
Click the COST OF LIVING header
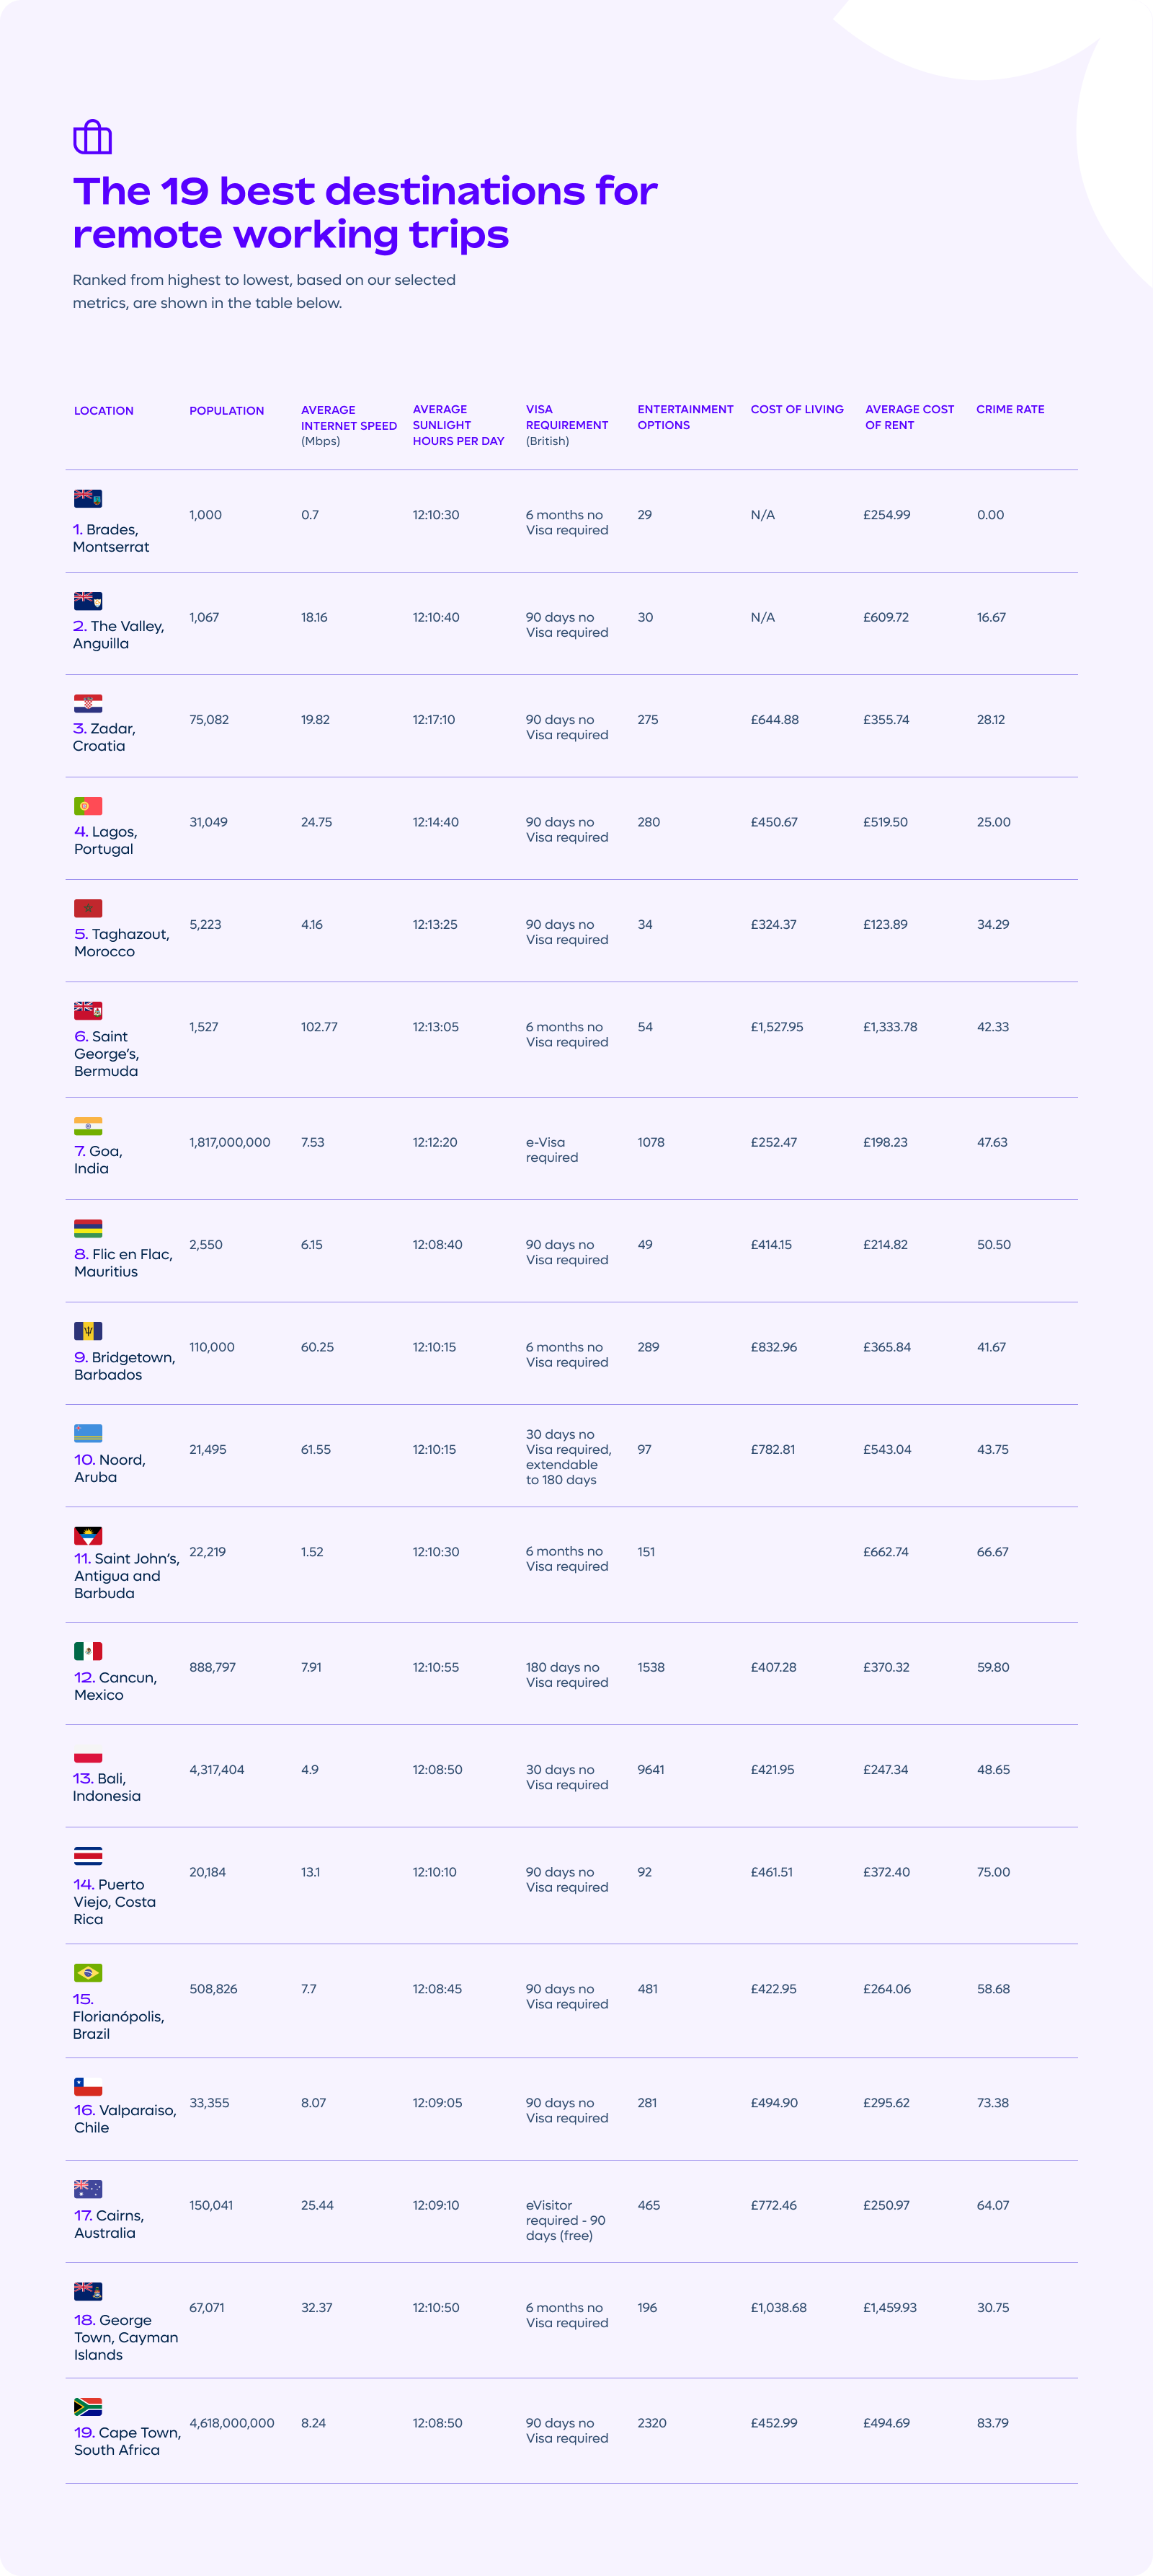796,410
